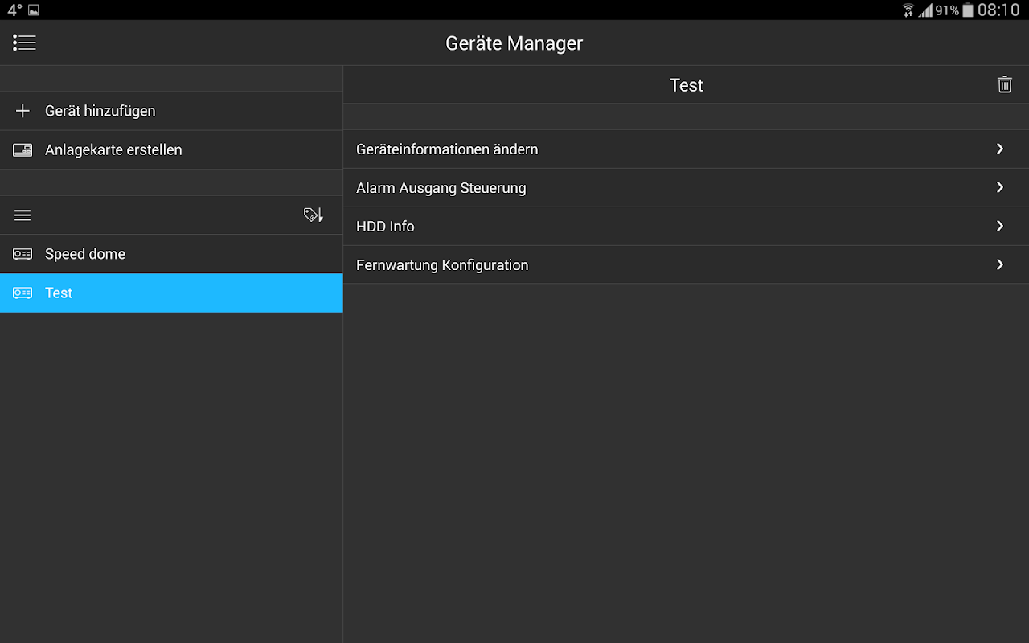Viewport: 1029px width, 643px height.
Task: Expand Alarm Ausgang Steuerung chevron
Action: point(1000,187)
